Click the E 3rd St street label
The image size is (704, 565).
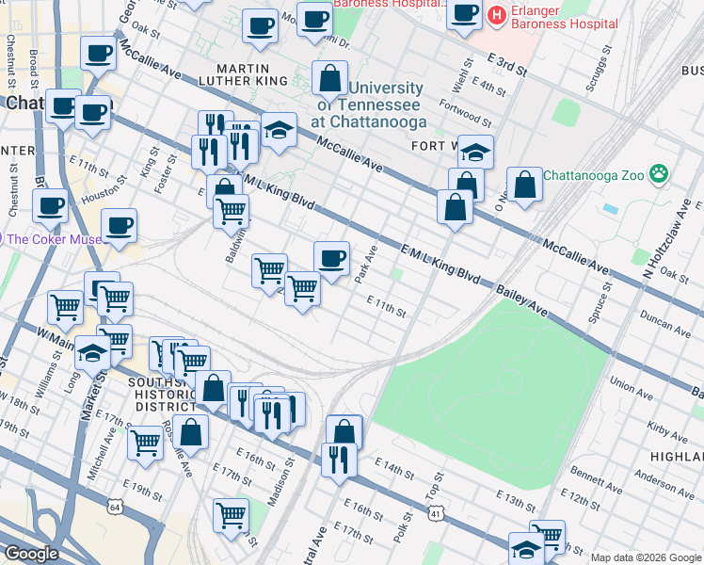[x=507, y=65]
